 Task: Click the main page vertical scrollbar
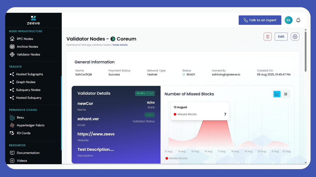coord(305,52)
